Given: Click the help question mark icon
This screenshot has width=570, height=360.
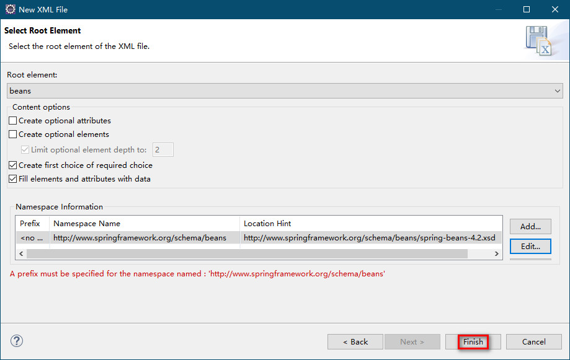Looking at the screenshot, I should 16,341.
